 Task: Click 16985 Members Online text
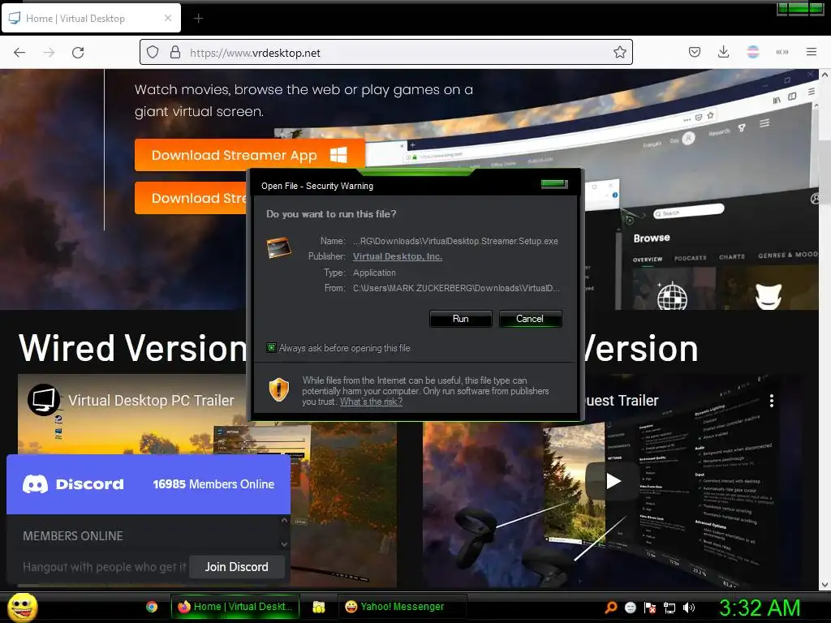(x=213, y=484)
